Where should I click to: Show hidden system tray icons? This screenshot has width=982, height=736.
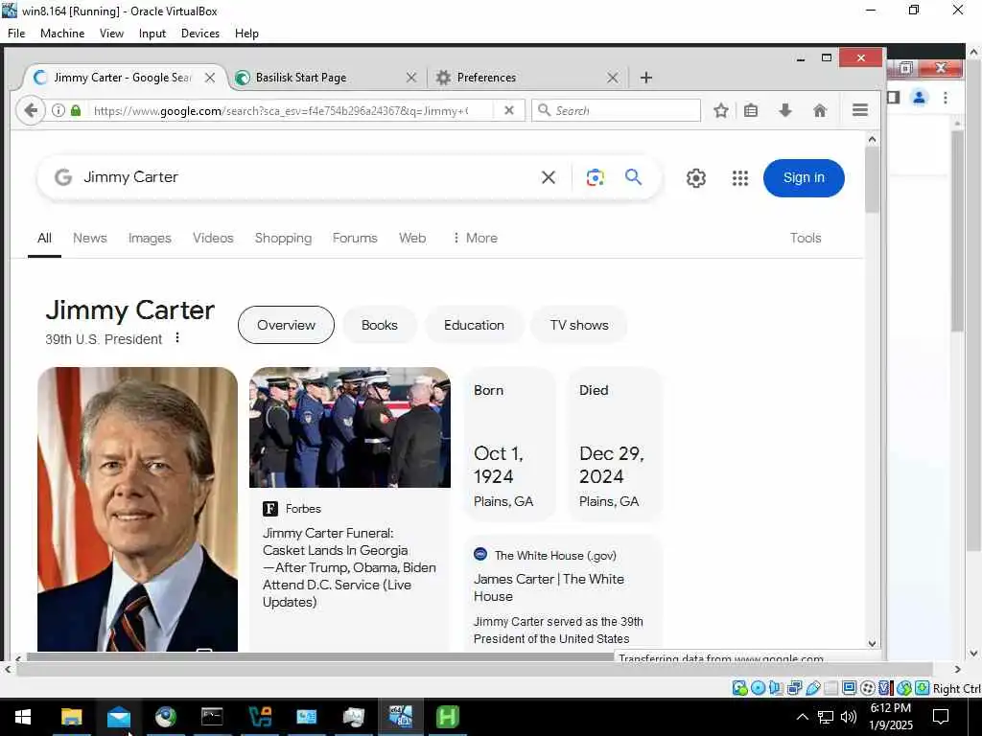click(x=802, y=717)
